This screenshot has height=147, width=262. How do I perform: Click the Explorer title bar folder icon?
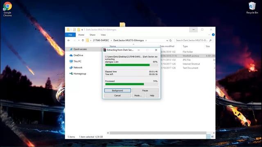pos(68,30)
